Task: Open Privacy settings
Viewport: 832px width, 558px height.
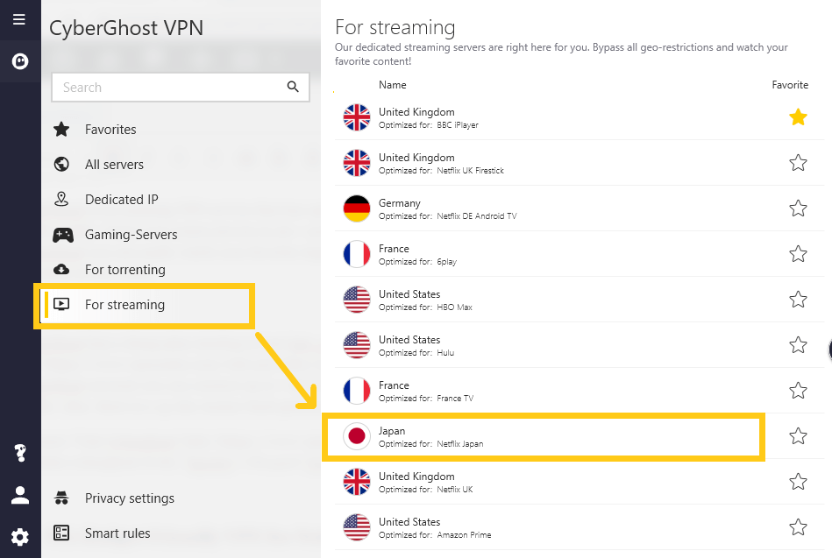Action: (129, 498)
